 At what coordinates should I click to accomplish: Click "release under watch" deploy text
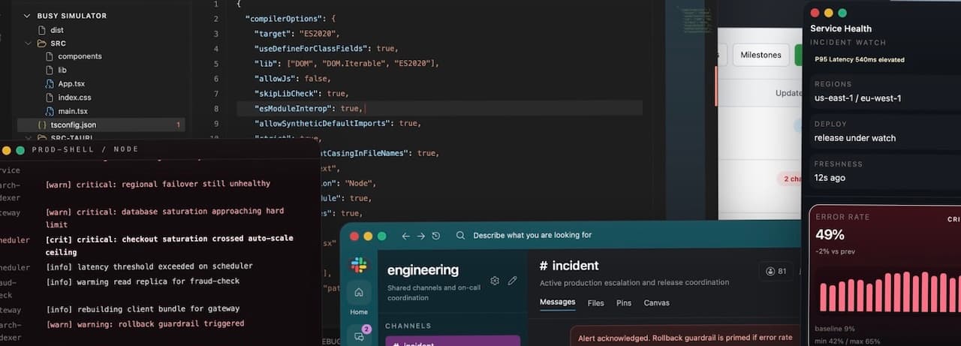coord(855,138)
